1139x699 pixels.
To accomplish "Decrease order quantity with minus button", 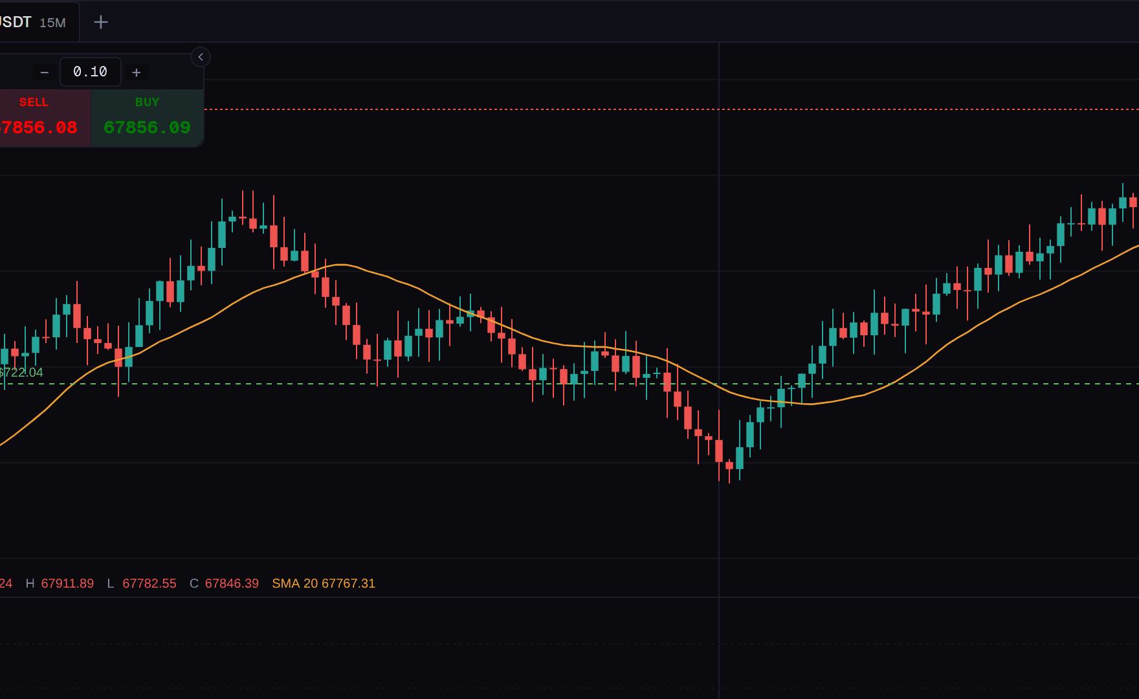I will (x=44, y=72).
